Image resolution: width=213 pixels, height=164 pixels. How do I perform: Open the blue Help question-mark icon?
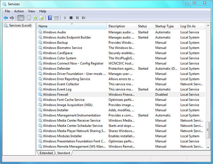point(50,18)
